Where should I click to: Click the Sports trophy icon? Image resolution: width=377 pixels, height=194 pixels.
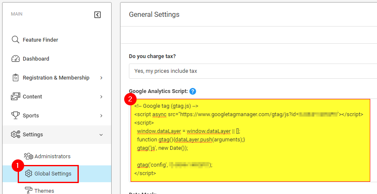[x=16, y=115]
